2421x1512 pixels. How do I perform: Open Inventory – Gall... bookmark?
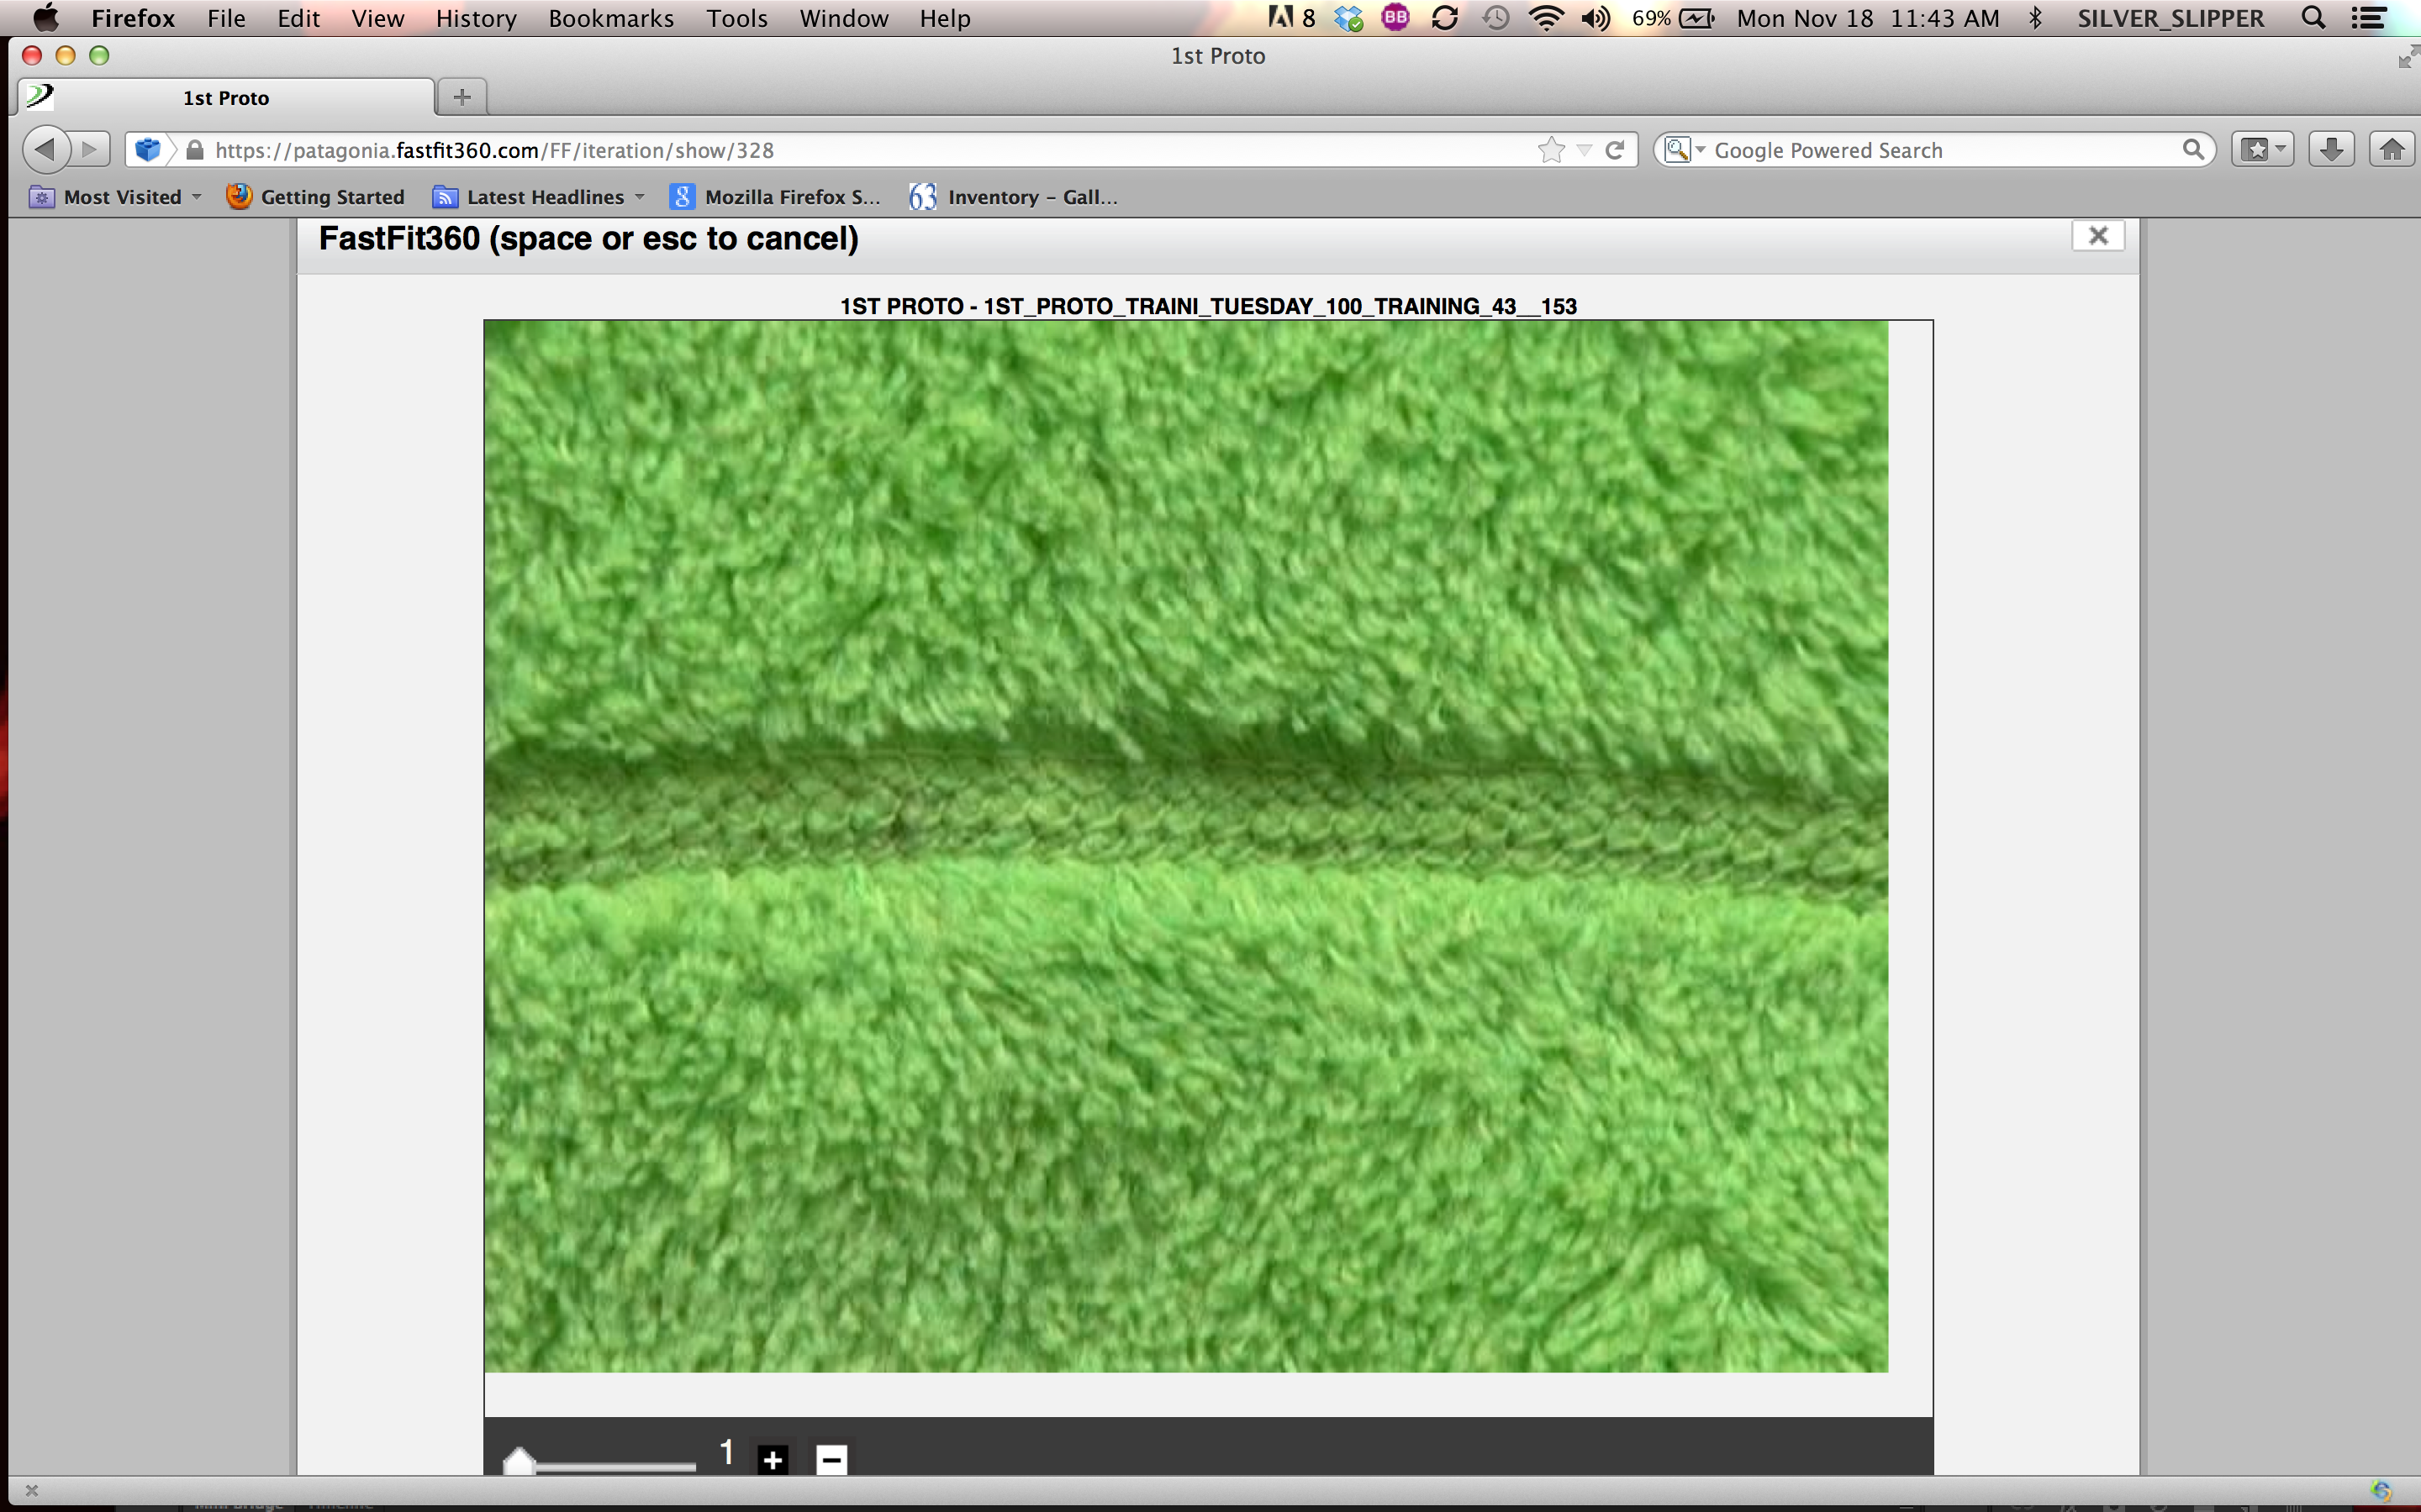click(x=1015, y=197)
